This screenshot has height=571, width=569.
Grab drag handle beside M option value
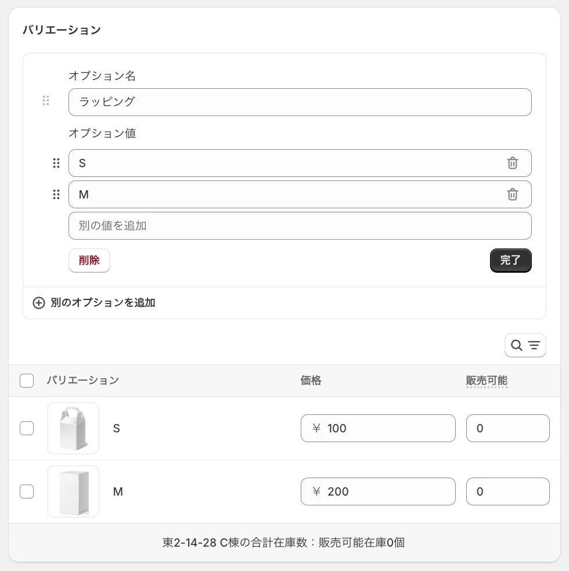point(56,194)
